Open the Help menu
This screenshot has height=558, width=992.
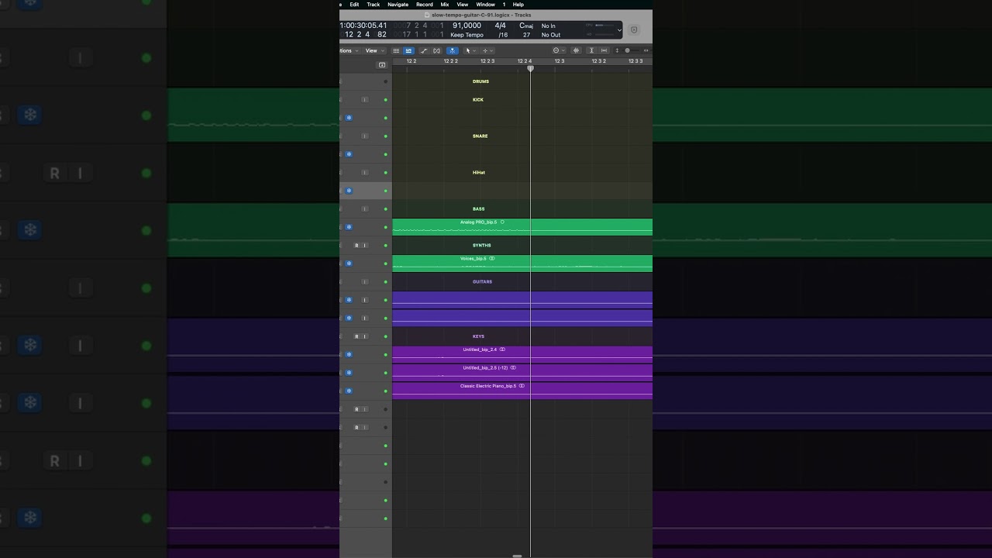[518, 5]
